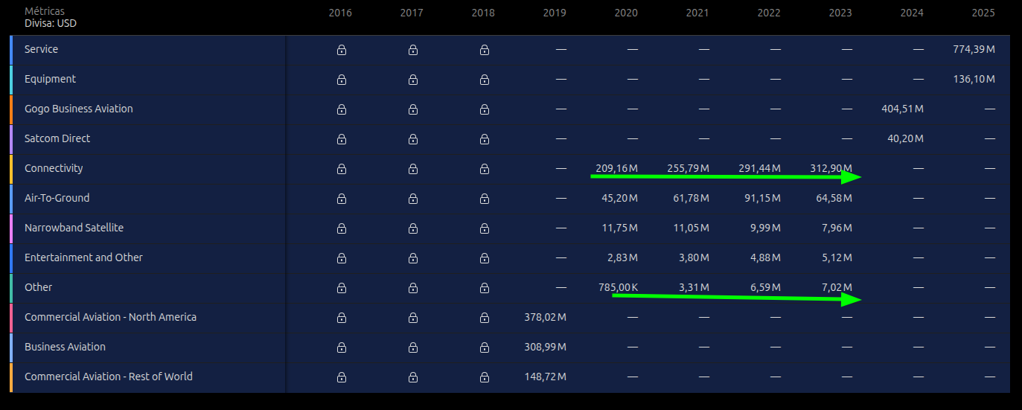This screenshot has width=1022, height=410.
Task: Select the 2019 column header
Action: (555, 13)
